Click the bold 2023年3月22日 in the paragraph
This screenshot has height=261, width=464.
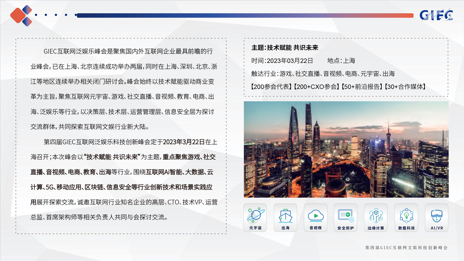(x=184, y=142)
